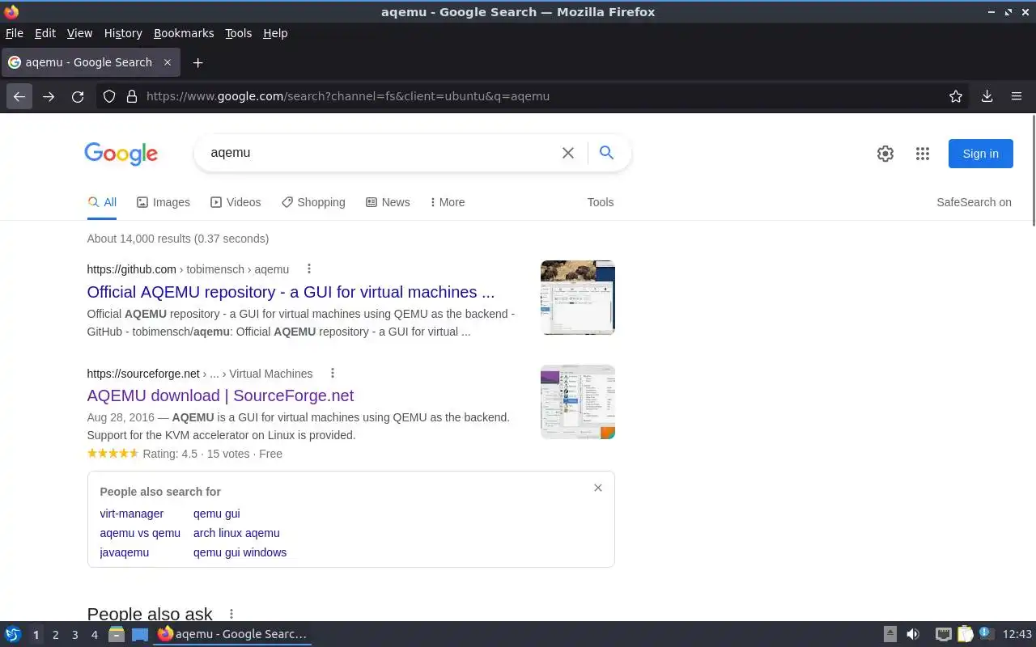Switch to workspace 2

(x=55, y=635)
